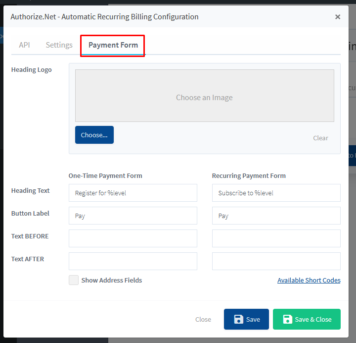Click the One-Time Payment Form heading

105,175
